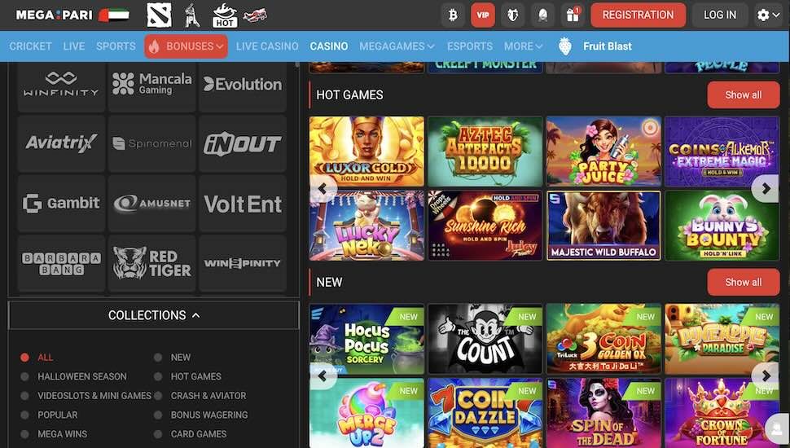Advance the NEW games carousel right arrow
Screen dimensions: 790x448
[x=766, y=376]
